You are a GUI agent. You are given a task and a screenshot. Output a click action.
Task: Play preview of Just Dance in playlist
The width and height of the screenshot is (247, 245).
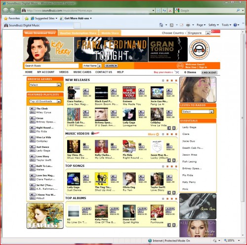tap(32, 147)
